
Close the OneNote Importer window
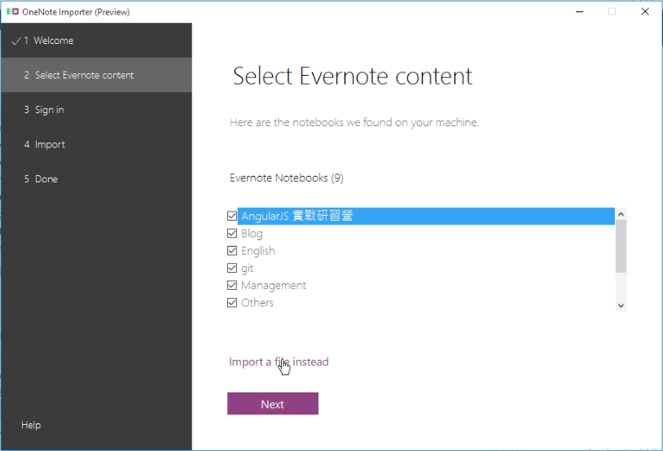pyautogui.click(x=645, y=12)
